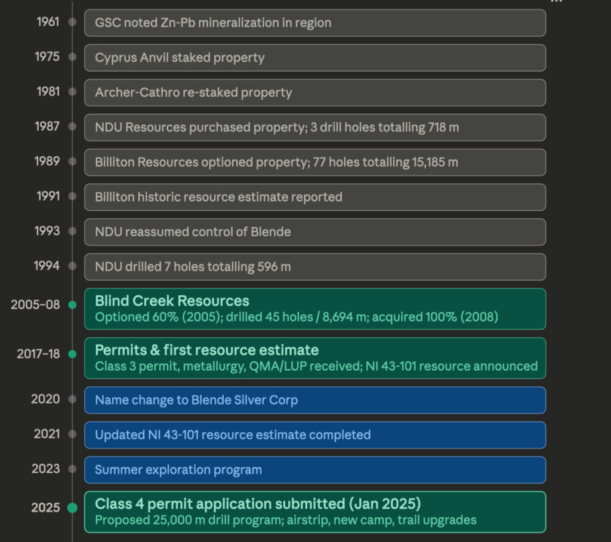Click Billiton Resources optioned property entry
Image resolution: width=611 pixels, height=542 pixels.
[x=315, y=162]
